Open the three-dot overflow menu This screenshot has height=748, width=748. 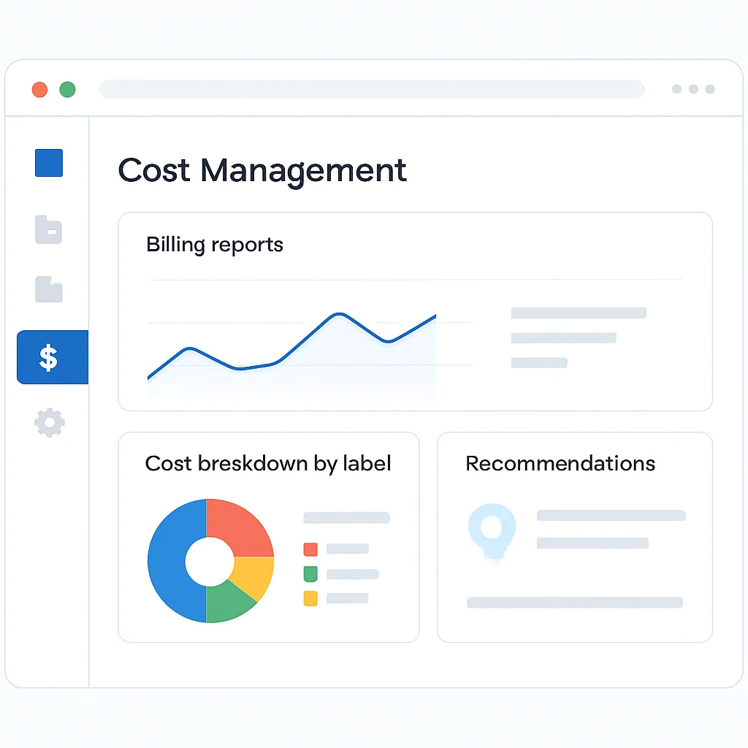click(693, 89)
